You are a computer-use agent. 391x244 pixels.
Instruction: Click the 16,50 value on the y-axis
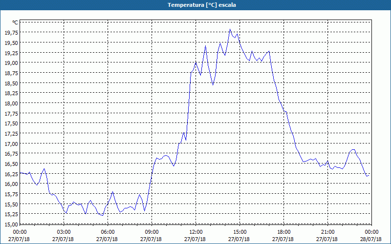tap(11, 163)
